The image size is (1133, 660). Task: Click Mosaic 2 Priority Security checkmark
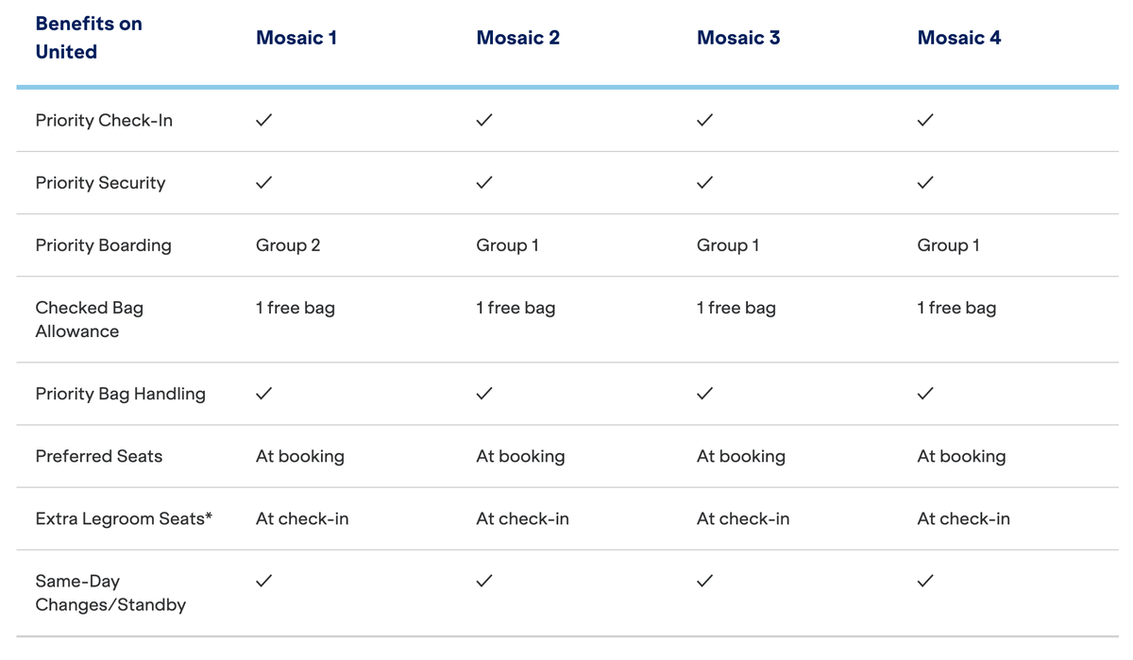click(484, 182)
